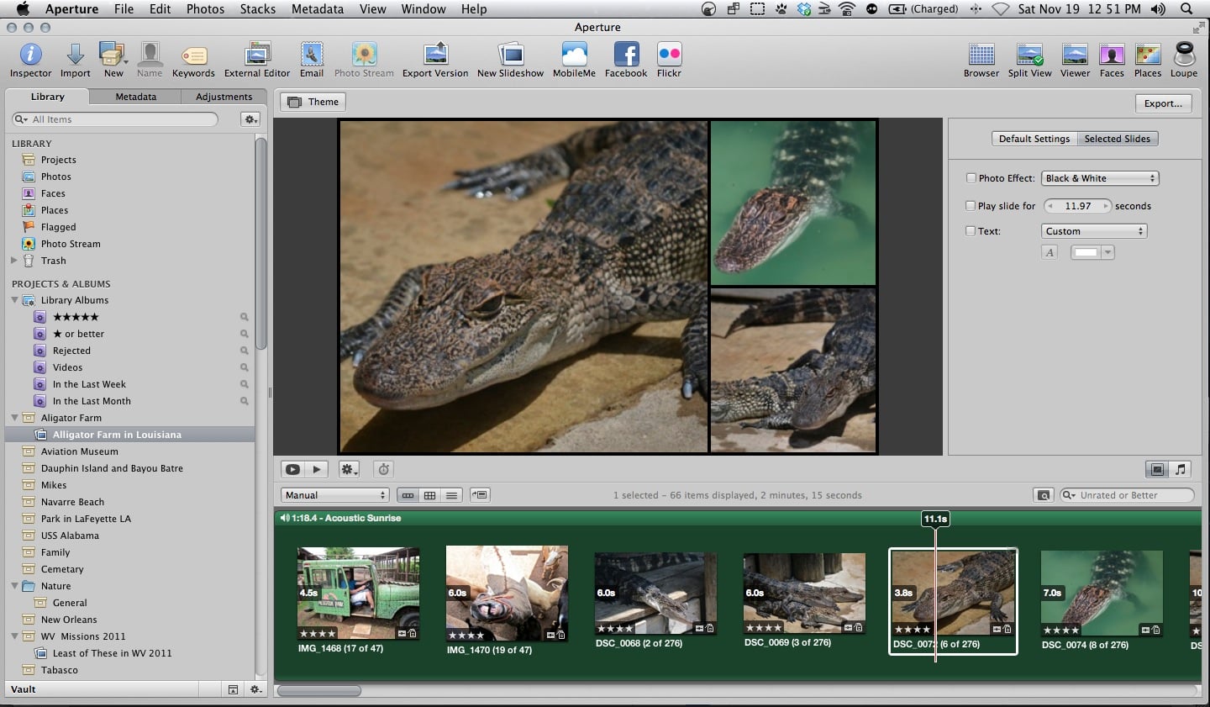Click the 11.1s playhead marker

point(935,519)
